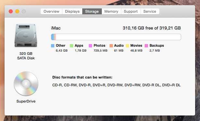Click the '2,7 MB' value
Viewport: 200px width, 121px height.
[155, 51]
